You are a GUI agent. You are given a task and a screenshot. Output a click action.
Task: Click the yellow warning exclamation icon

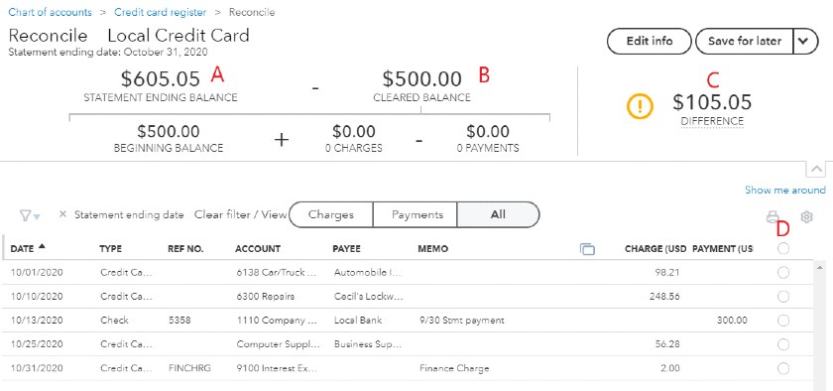(640, 105)
